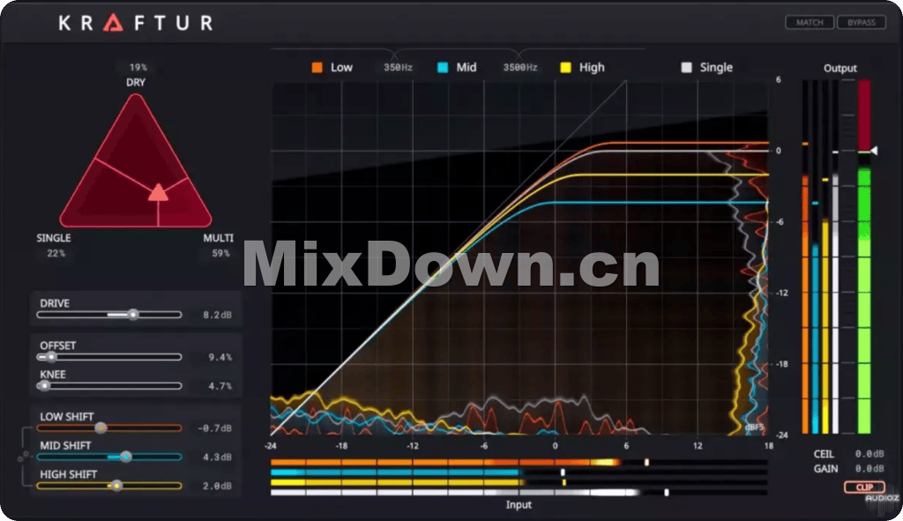
Task: Adjust the HIGH SHIFT slider handle
Action: (x=116, y=486)
